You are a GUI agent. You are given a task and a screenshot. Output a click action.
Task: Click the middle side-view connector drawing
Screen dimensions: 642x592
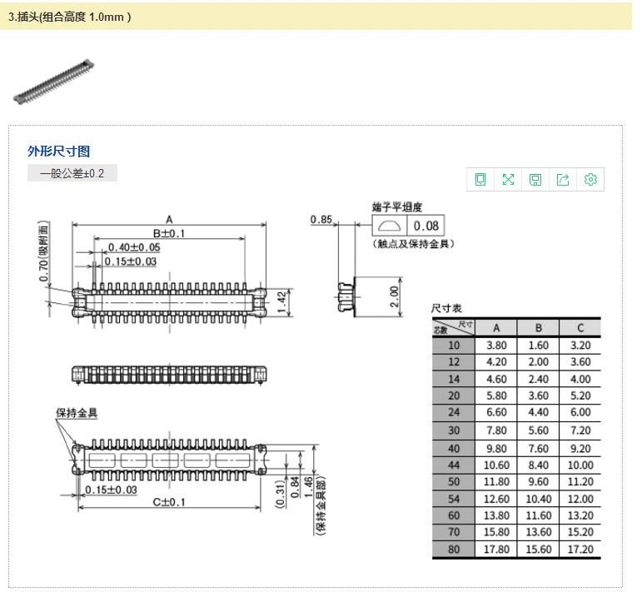pyautogui.click(x=169, y=374)
